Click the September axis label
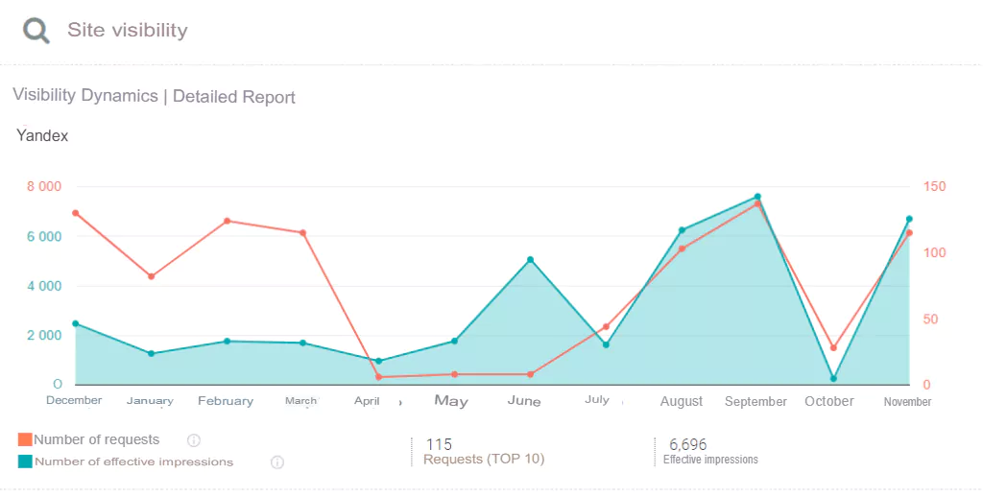This screenshot has width=983, height=497. click(755, 402)
